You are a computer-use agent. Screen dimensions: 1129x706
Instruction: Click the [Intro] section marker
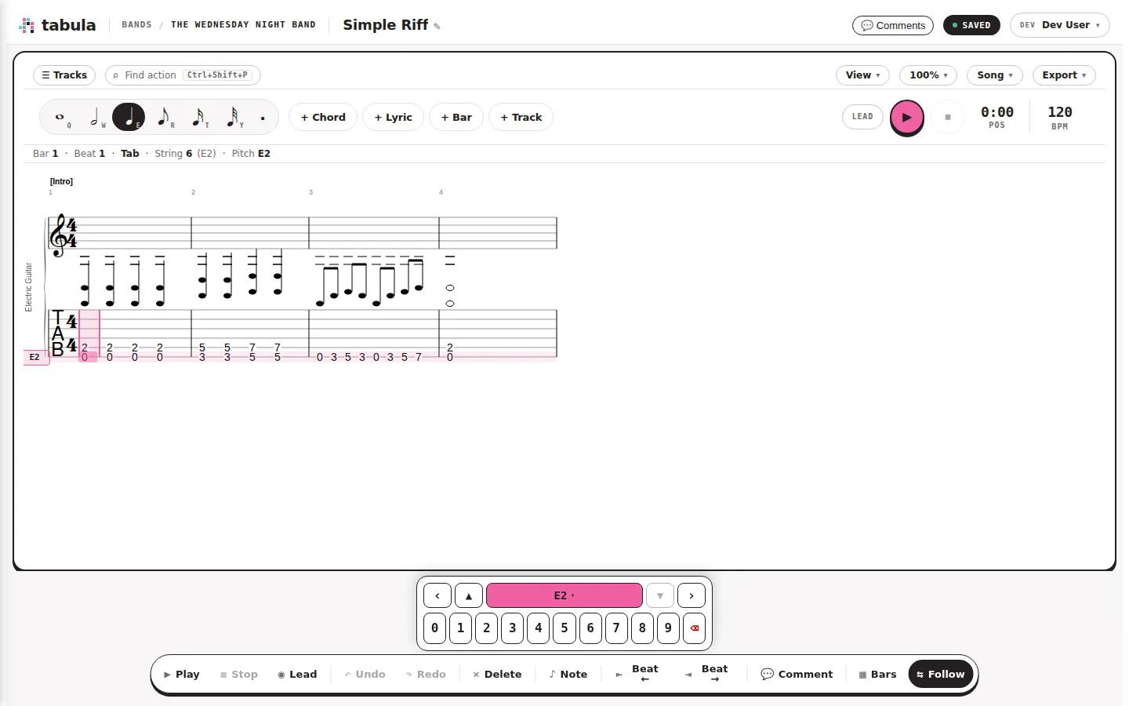(x=61, y=181)
